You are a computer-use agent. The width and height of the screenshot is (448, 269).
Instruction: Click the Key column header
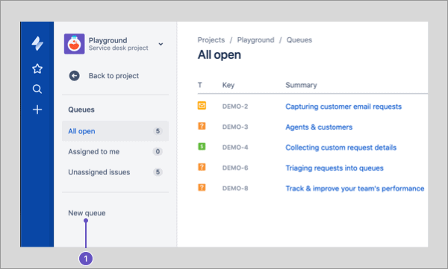pyautogui.click(x=228, y=85)
